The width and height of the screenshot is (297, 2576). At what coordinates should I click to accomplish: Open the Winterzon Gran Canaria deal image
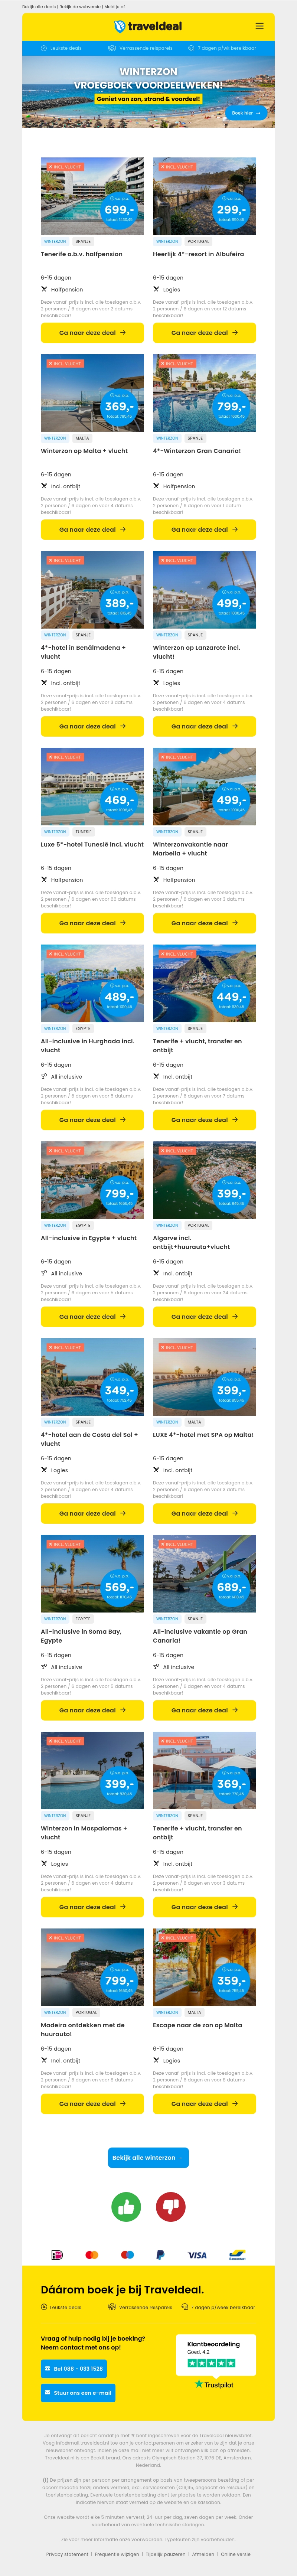[204, 392]
